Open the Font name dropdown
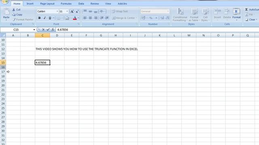259x145 pixels. click(x=57, y=11)
